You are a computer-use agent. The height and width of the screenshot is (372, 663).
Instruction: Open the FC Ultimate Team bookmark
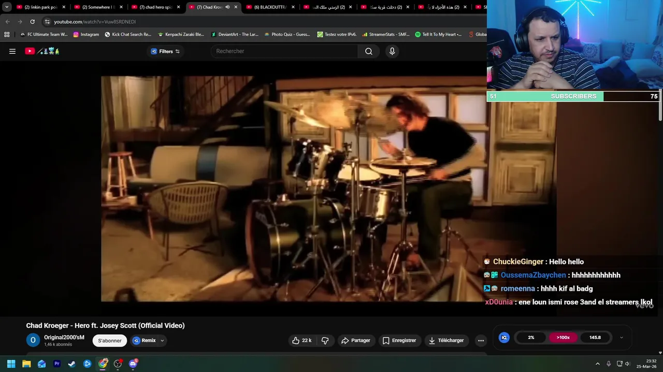tap(44, 35)
